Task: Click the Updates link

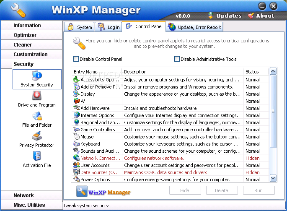Action: [x=229, y=16]
